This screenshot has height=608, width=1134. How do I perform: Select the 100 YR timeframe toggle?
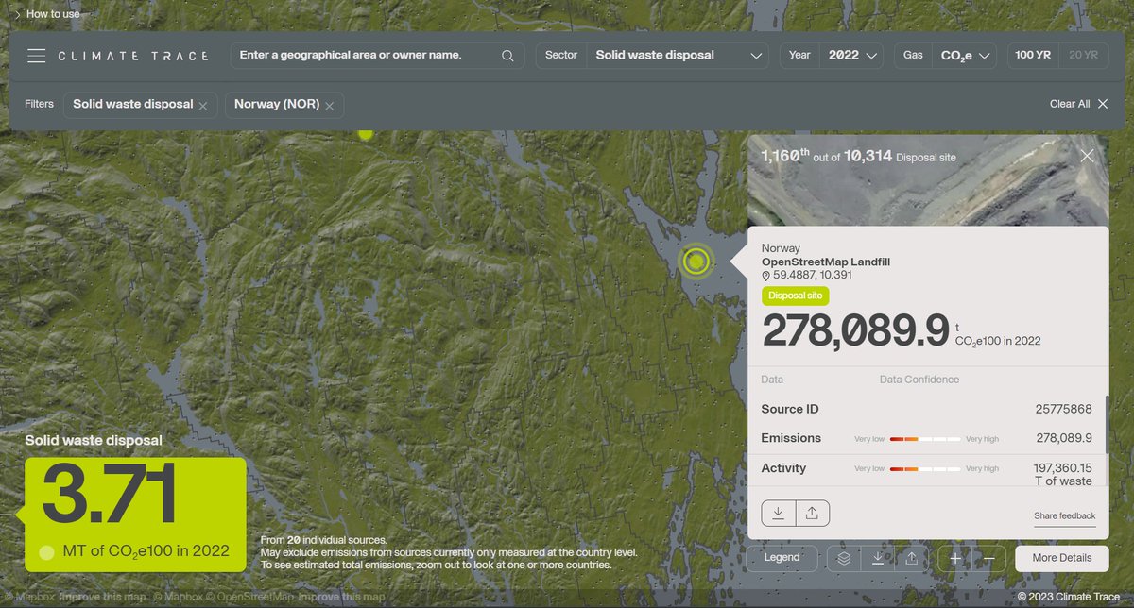coord(1033,56)
